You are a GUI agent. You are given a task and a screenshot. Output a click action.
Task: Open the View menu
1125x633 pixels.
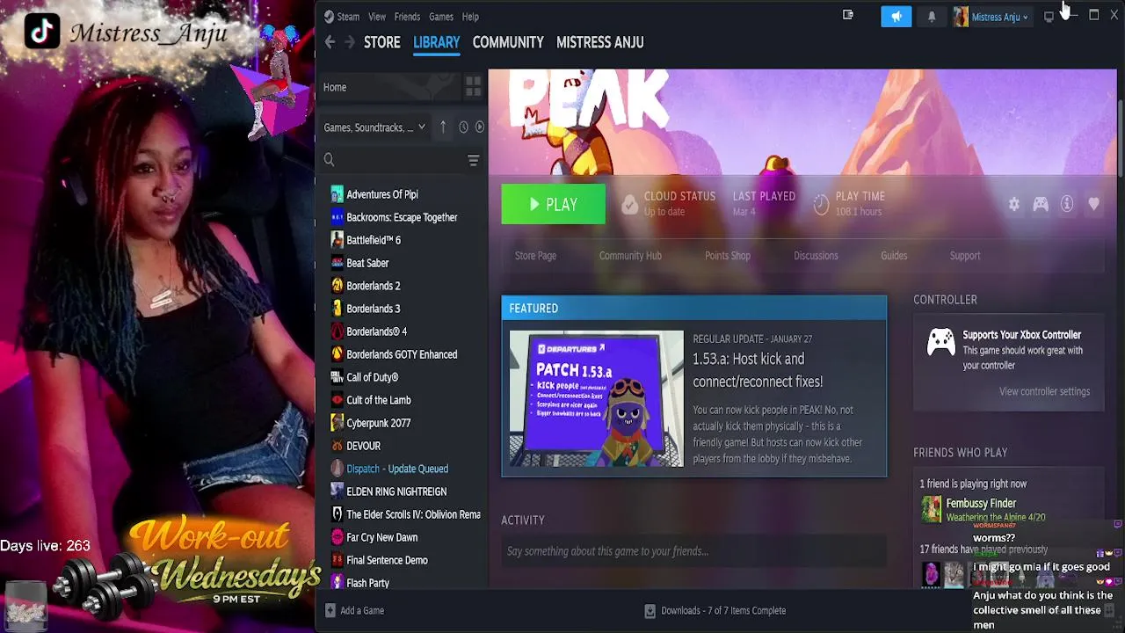pyautogui.click(x=377, y=17)
